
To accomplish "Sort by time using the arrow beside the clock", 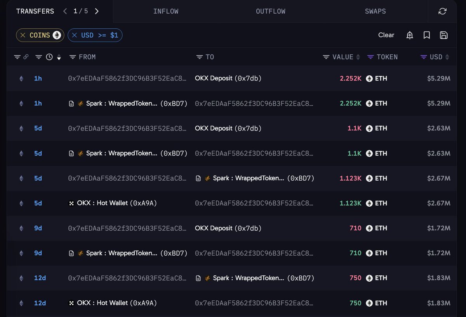I will (x=59, y=58).
